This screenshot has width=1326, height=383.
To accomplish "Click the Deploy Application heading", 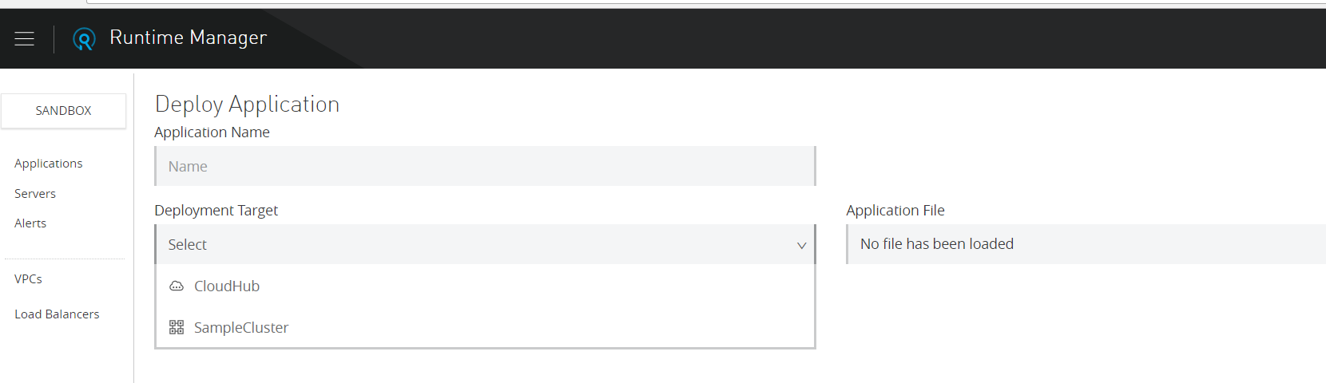I will [247, 104].
